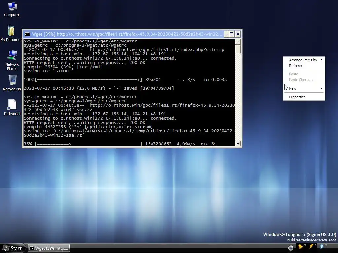
Task: Click the greyed-out Paste menu entry
Action: pos(304,74)
